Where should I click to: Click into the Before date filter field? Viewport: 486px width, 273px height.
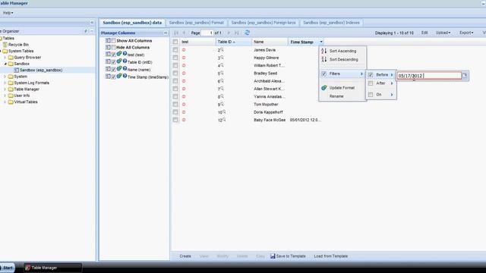coord(429,76)
